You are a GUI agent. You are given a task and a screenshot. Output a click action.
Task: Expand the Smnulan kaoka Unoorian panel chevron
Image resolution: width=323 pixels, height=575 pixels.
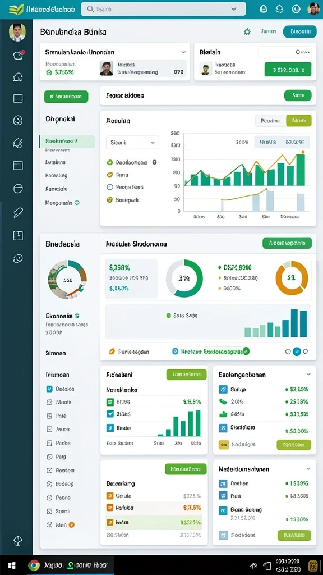[x=183, y=52]
